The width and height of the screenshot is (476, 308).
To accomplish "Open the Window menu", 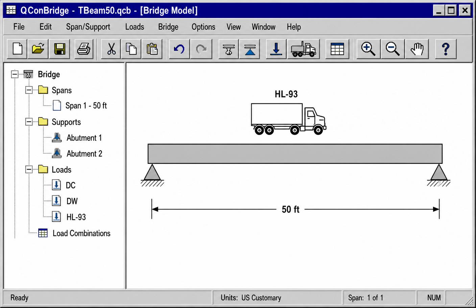I will click(x=263, y=27).
